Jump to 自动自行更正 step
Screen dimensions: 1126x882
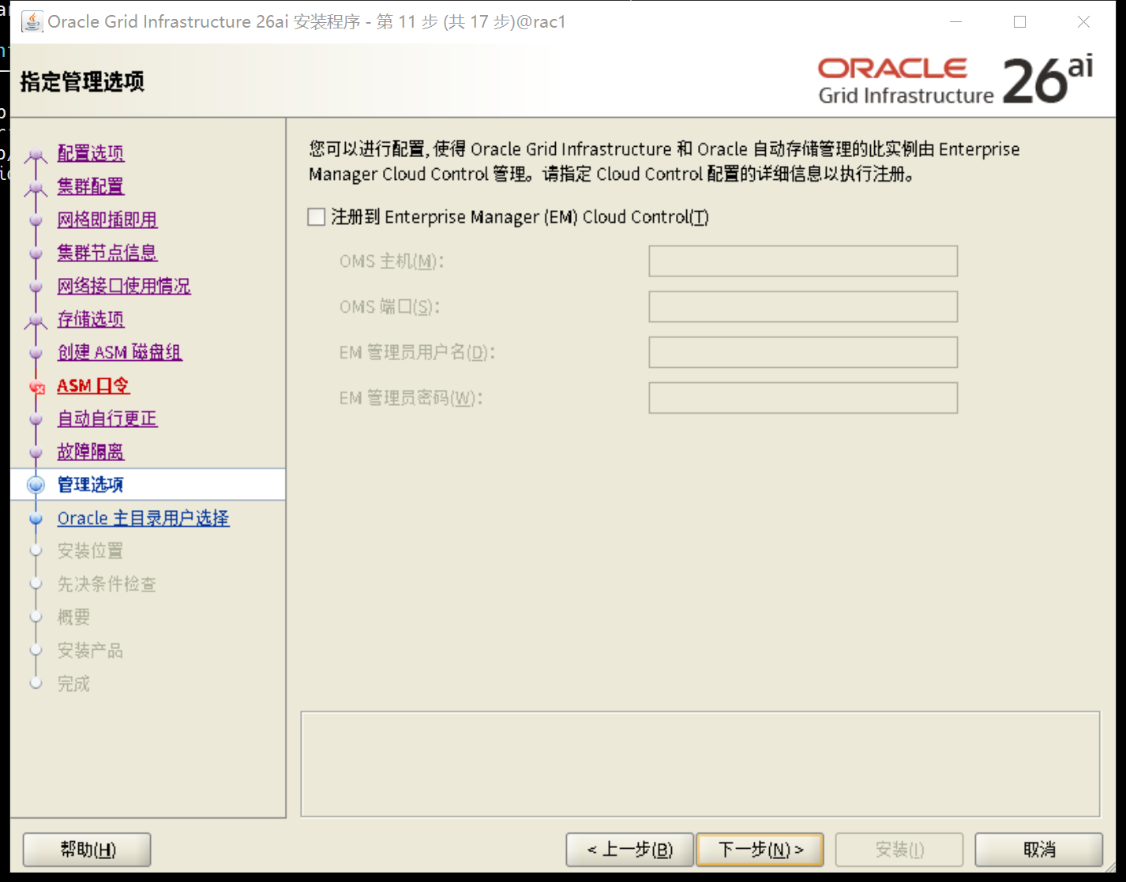coord(107,418)
